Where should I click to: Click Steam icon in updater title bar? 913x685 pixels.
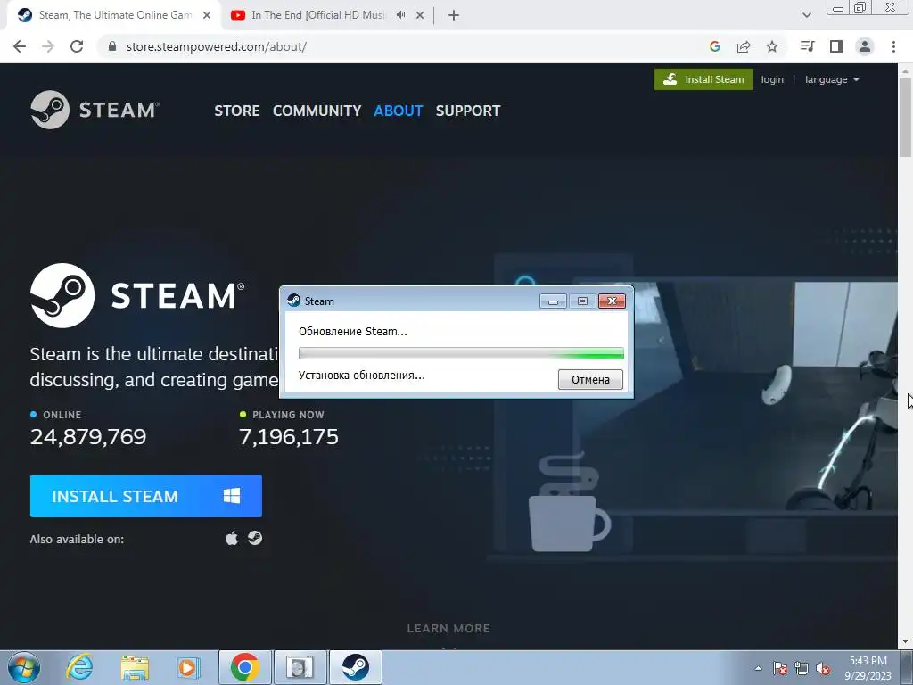coord(293,301)
